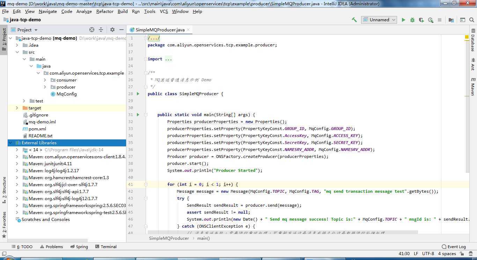Fold the Javadoc comment at line 25
The image size is (477, 260).
click(x=146, y=73)
